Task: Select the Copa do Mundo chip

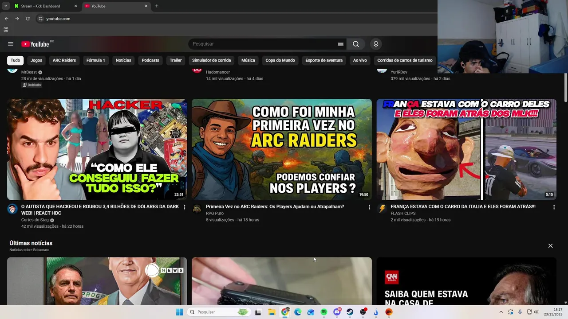Action: click(280, 60)
